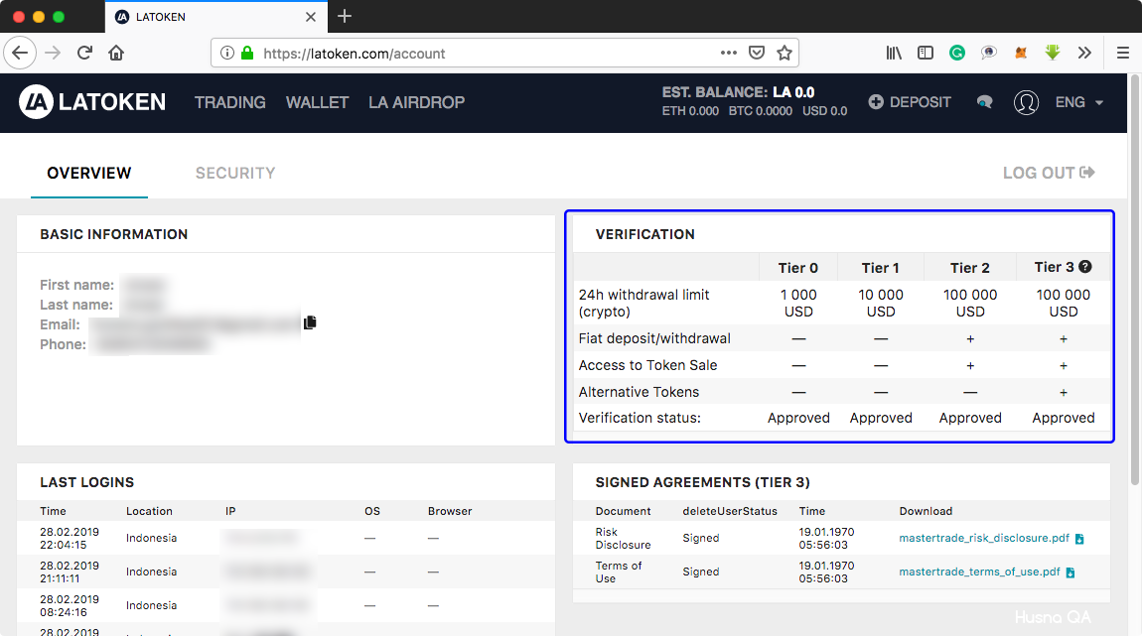Click the Terms of Use document name

619,572
